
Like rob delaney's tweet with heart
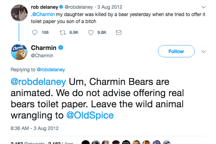coord(91,33)
